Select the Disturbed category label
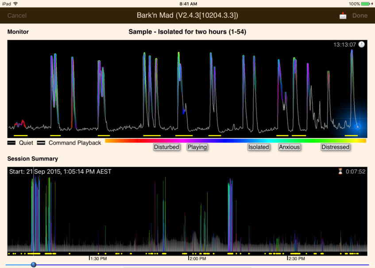 (x=166, y=147)
